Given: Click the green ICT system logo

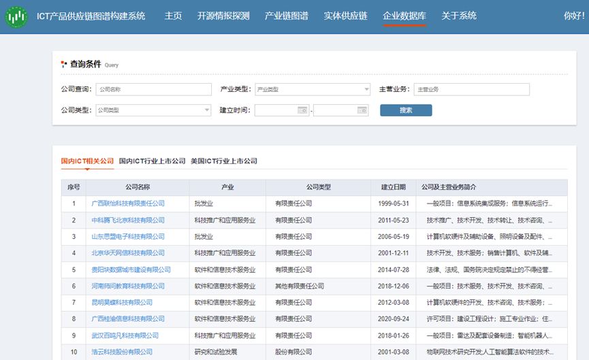Looking at the screenshot, I should [x=16, y=16].
